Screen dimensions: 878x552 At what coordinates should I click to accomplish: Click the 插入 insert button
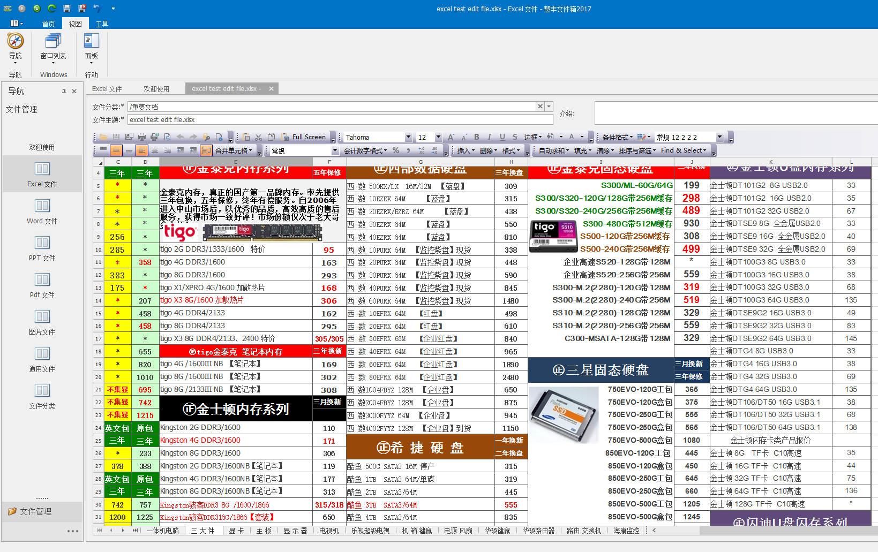coord(466,150)
